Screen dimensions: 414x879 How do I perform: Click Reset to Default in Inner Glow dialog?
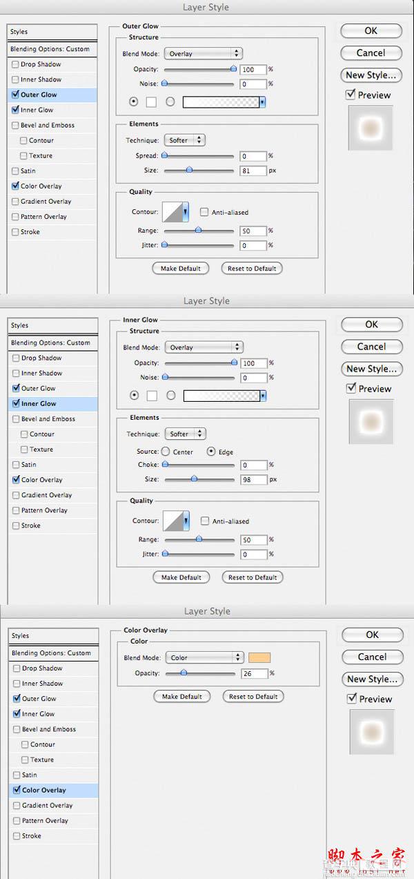pyautogui.click(x=253, y=577)
